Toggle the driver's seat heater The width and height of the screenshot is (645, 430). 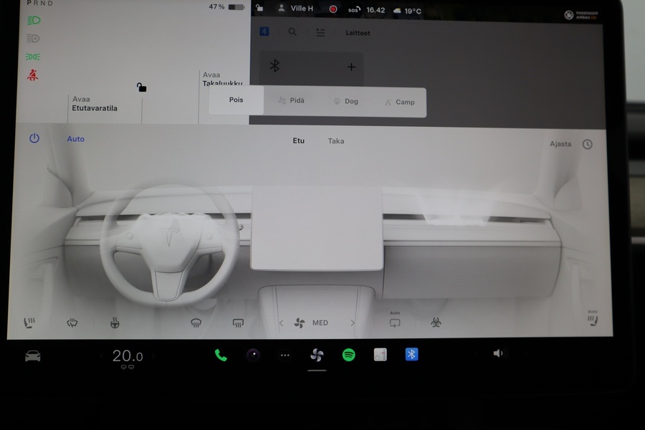pyautogui.click(x=29, y=322)
